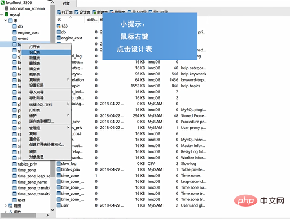Open the 转储 SQL 文件 submenu arrow
The image size is (290, 219).
click(68, 104)
